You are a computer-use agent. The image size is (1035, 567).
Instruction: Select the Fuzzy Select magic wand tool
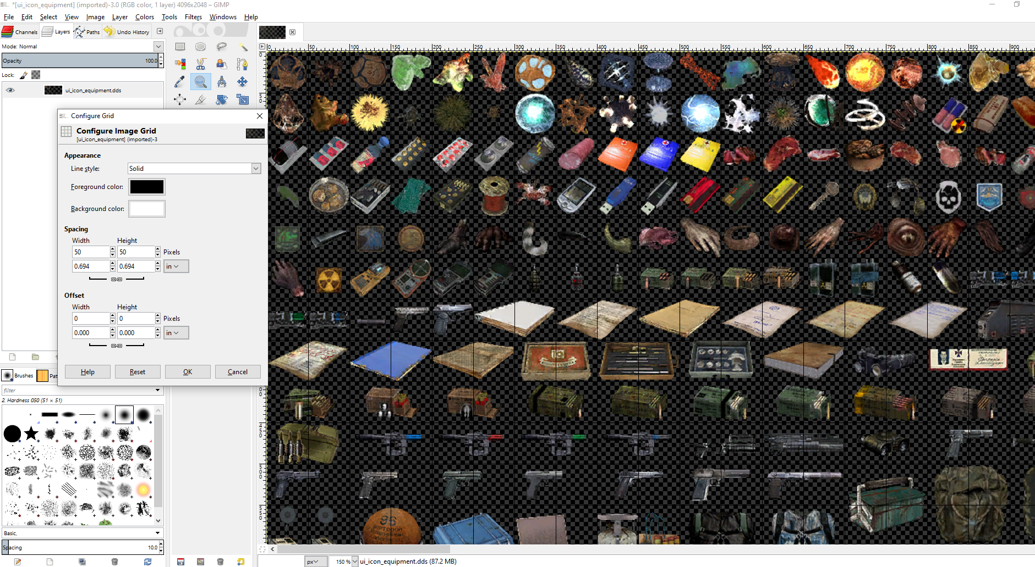click(243, 47)
